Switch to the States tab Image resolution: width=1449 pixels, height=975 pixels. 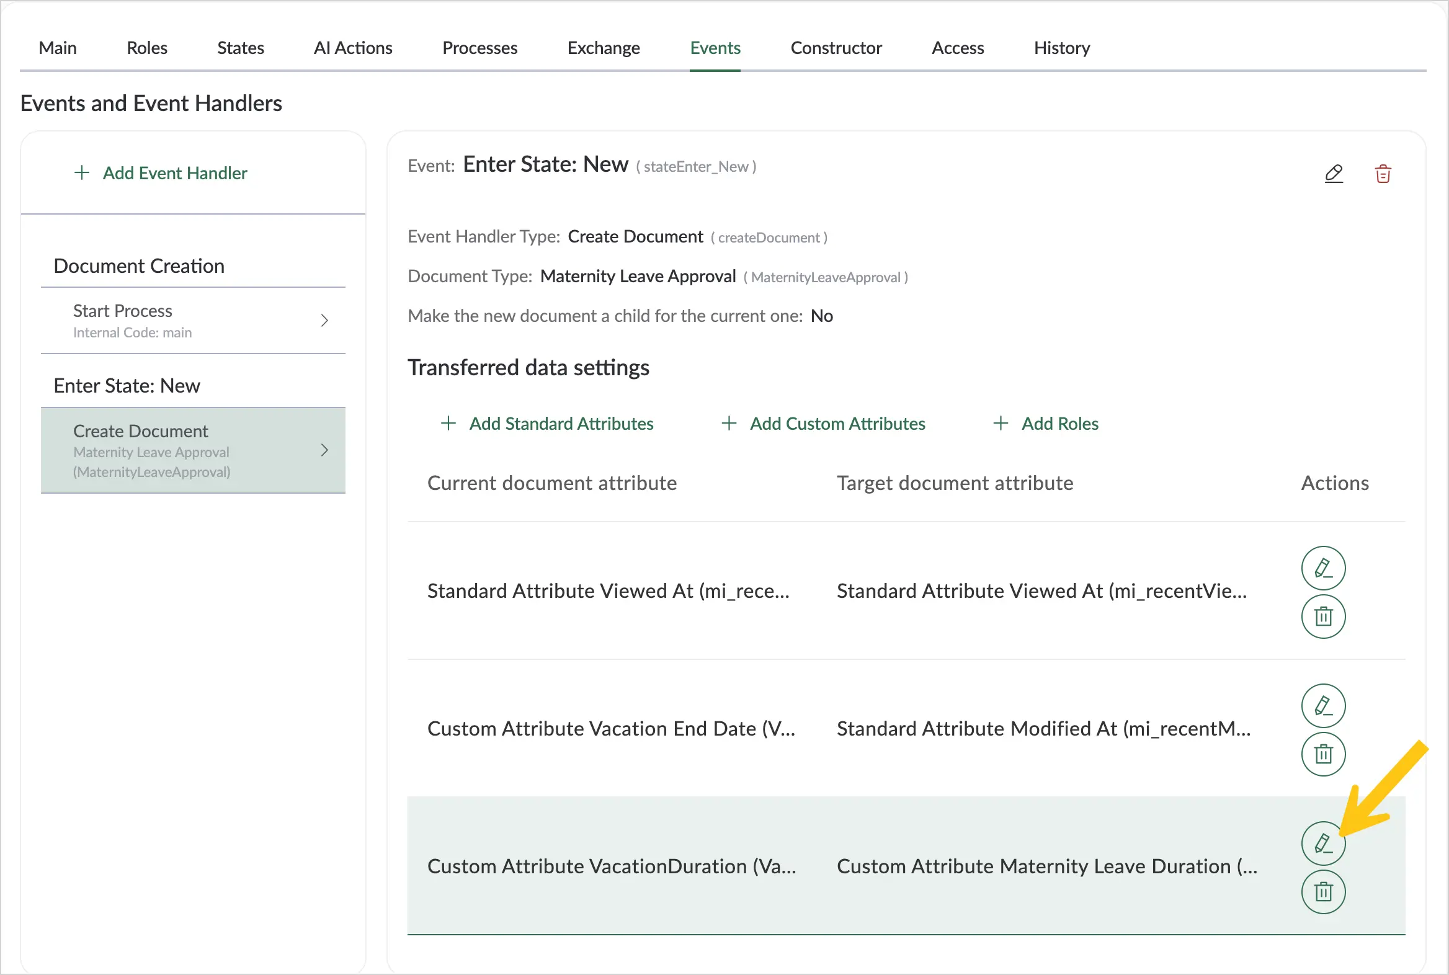pos(241,48)
